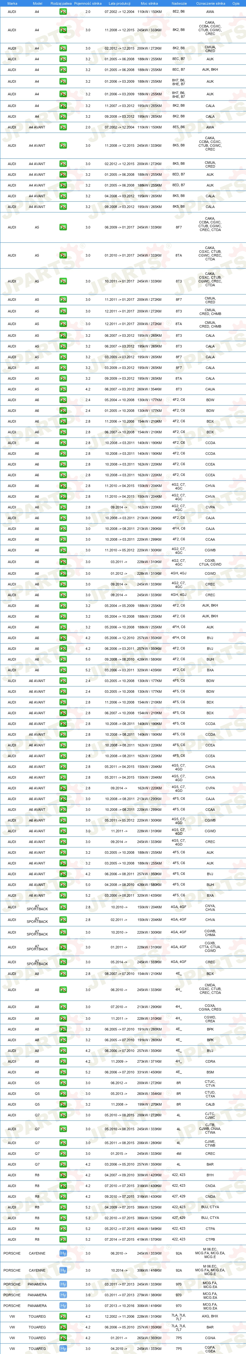This screenshot has height=1354, width=246.
Task: Click the Rodzaj paliwa column header
Action: pyautogui.click(x=61, y=3)
